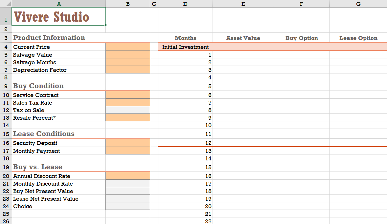Click the Salvage Value input cell
The width and height of the screenshot is (387, 224).
tap(127, 54)
